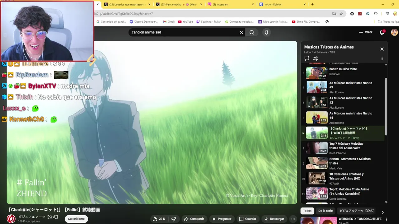The height and width of the screenshot is (224, 399).
Task: Open Conoce tu velocidad bookmark
Action: click(x=239, y=22)
